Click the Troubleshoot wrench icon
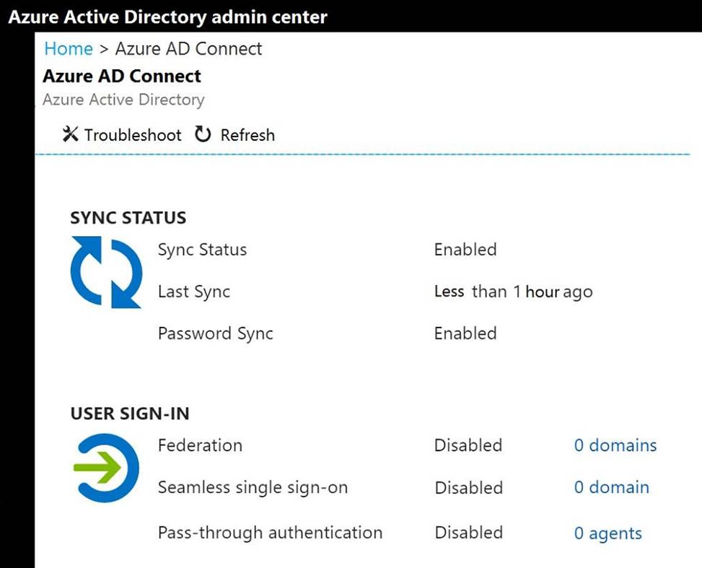This screenshot has width=702, height=568. (x=70, y=134)
